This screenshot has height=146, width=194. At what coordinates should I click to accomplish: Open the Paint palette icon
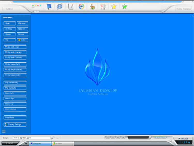click(92, 7)
